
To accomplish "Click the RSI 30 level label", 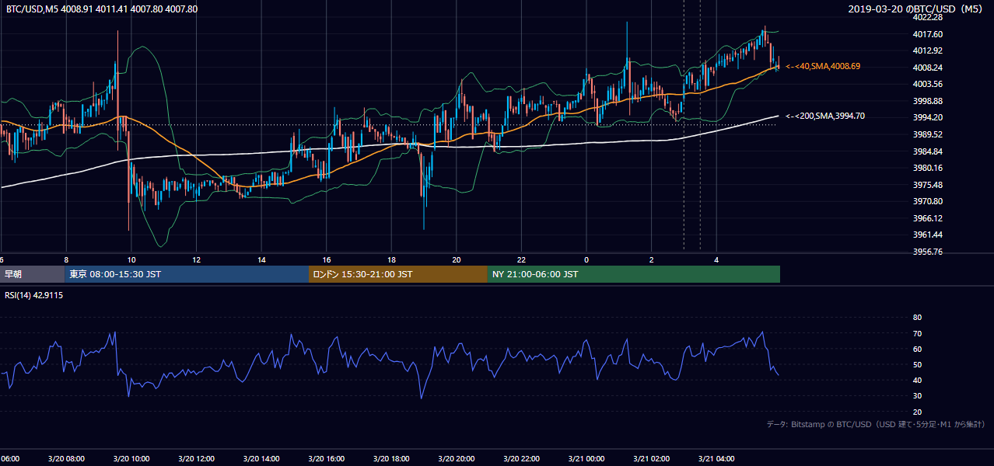I will (x=917, y=396).
